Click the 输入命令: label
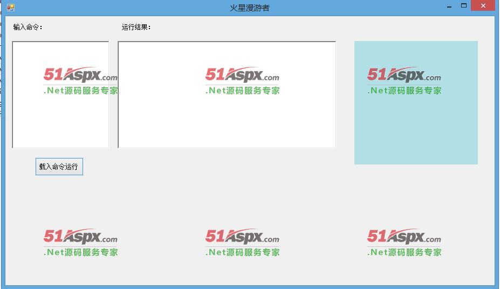The height and width of the screenshot is (289, 500). point(28,27)
